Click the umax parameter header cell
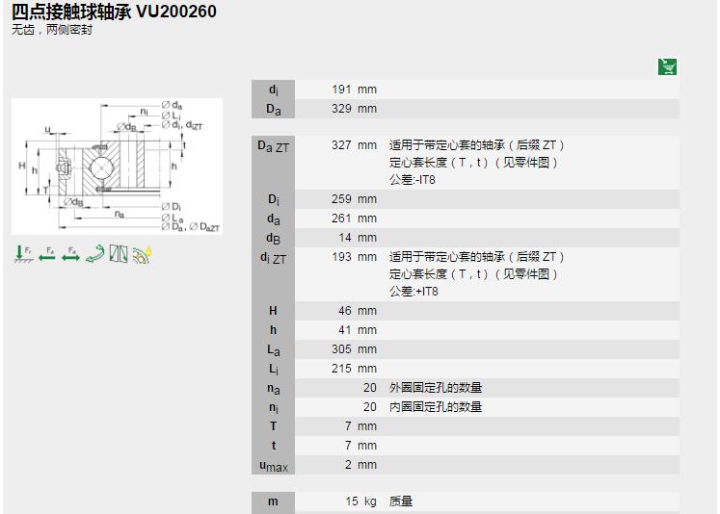The height and width of the screenshot is (514, 720). tap(273, 465)
